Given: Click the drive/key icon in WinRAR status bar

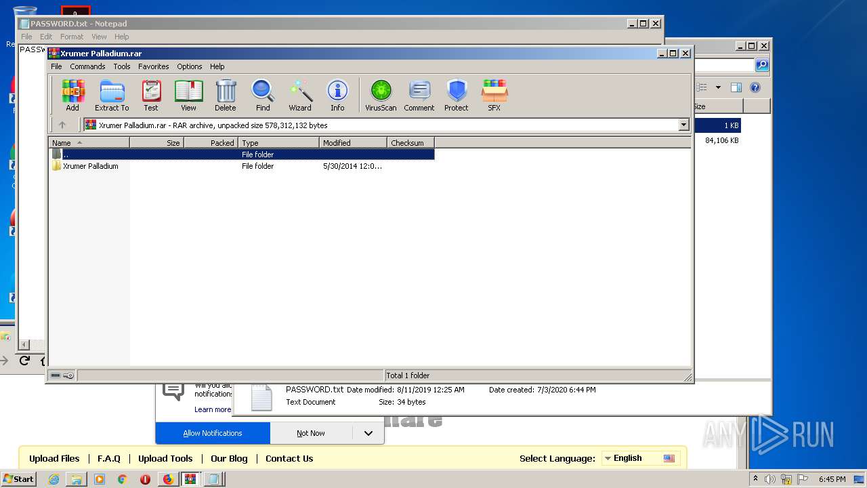Looking at the screenshot, I should click(x=62, y=375).
